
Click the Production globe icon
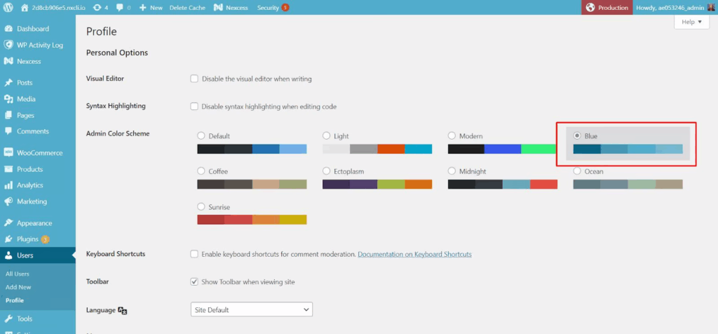pos(590,7)
